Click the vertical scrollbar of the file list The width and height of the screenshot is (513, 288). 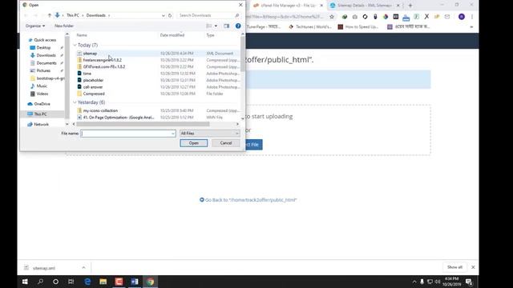click(242, 54)
